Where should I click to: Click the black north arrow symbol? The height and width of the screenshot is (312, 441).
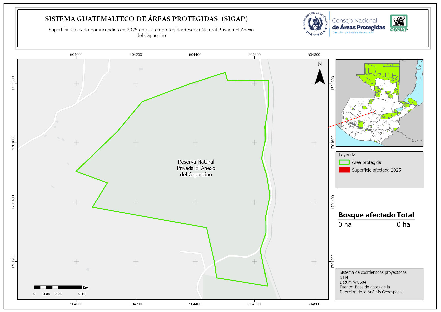click(320, 77)
